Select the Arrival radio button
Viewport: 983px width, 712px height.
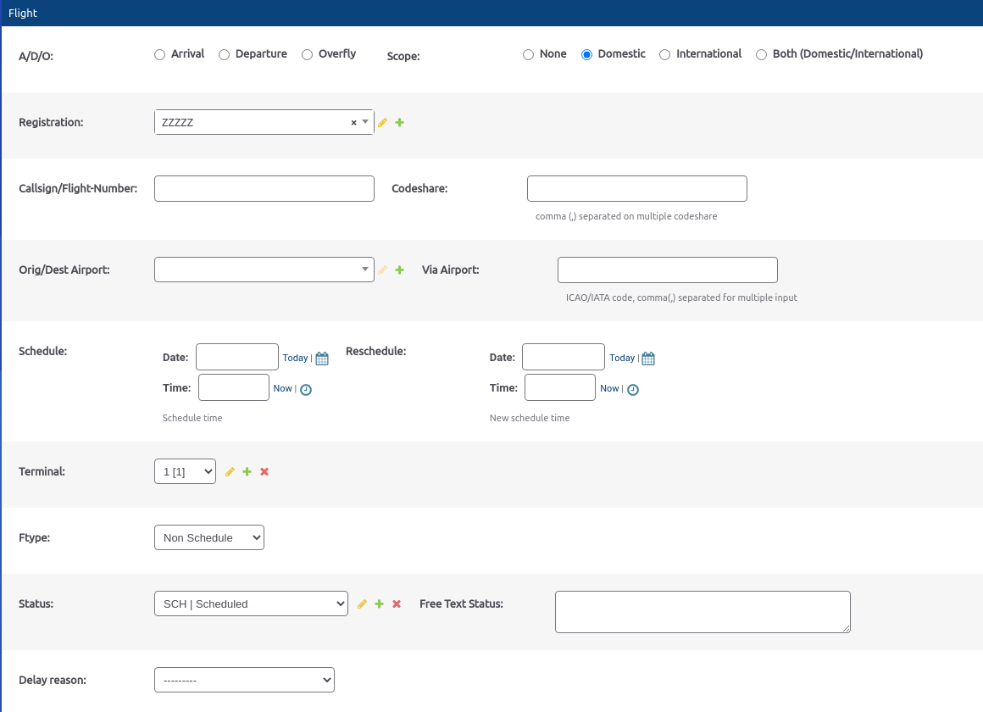point(160,55)
